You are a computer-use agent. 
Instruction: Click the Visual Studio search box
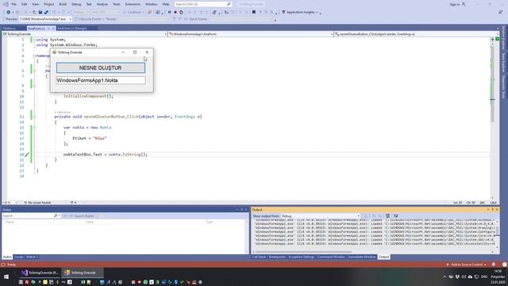pos(203,4)
